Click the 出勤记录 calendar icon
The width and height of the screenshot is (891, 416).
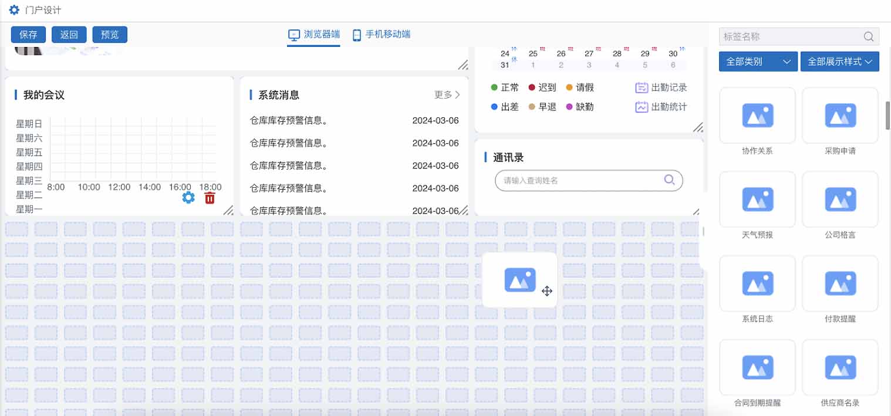(x=641, y=87)
